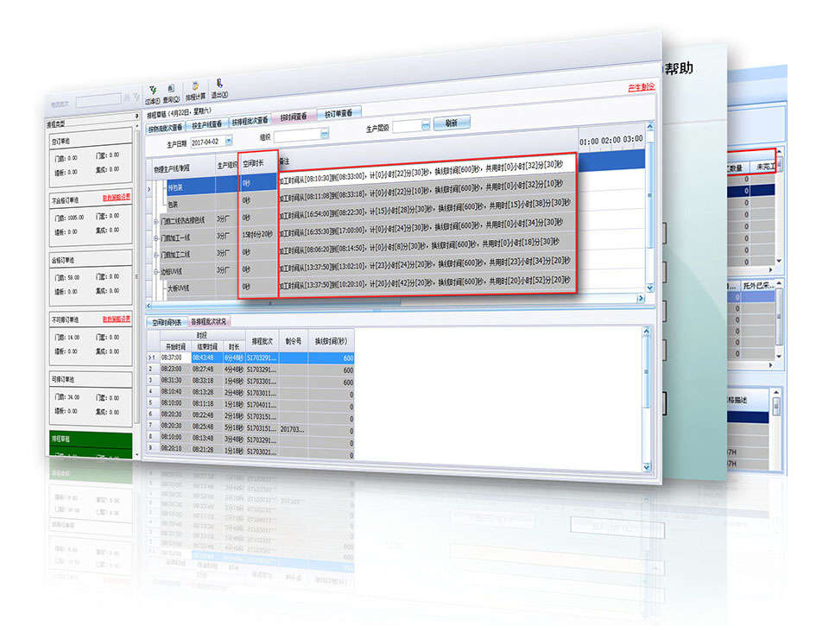Screen dimensions: 829x626
Task: Click the 查询 query toolbar icon
Action: pyautogui.click(x=171, y=93)
